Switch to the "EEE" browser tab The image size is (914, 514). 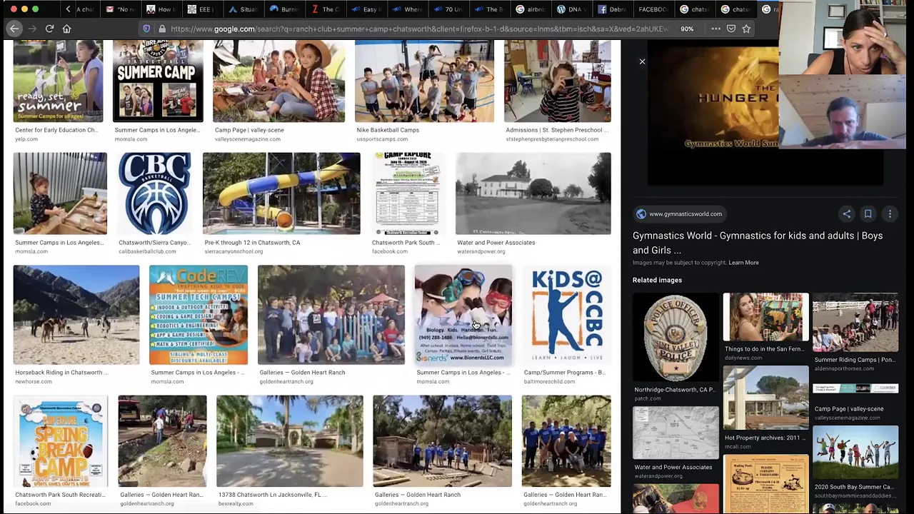pyautogui.click(x=201, y=9)
